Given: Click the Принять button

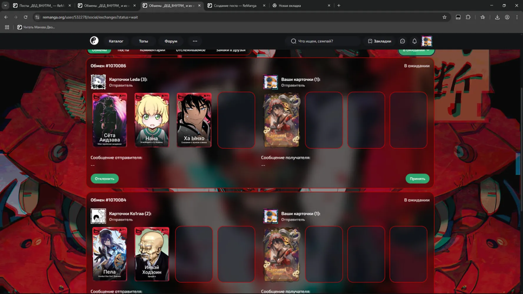Looking at the screenshot, I should 417,178.
